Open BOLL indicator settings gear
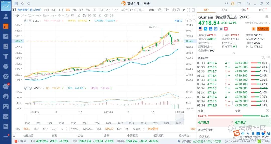The height and width of the screenshot is (144, 271). (x=26, y=21)
